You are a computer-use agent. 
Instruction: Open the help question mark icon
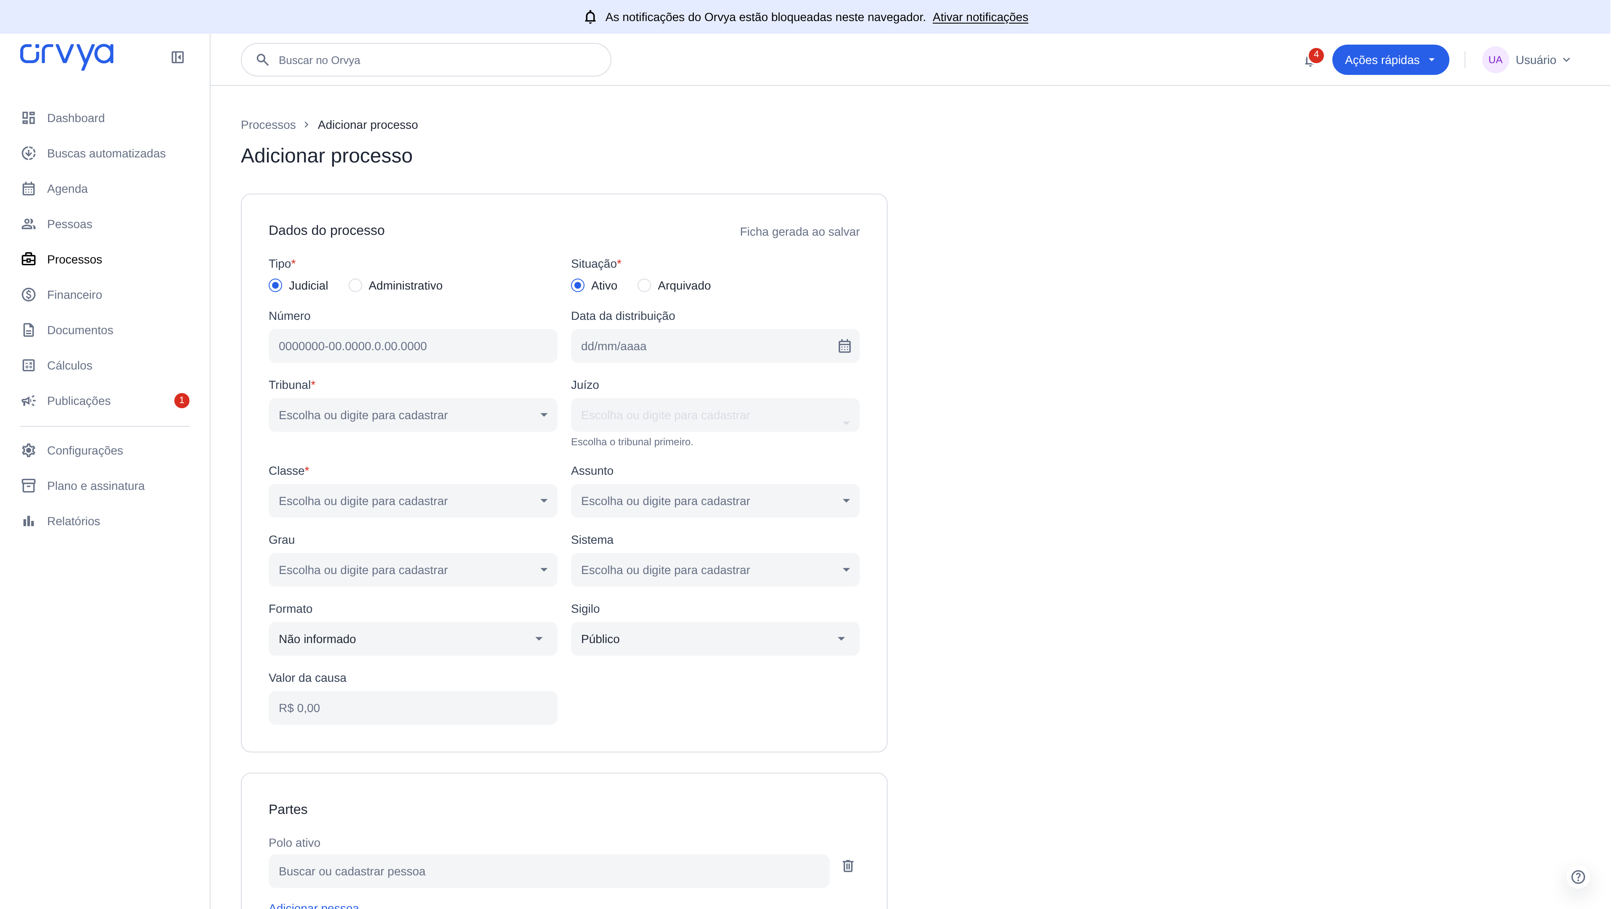coord(1578,877)
